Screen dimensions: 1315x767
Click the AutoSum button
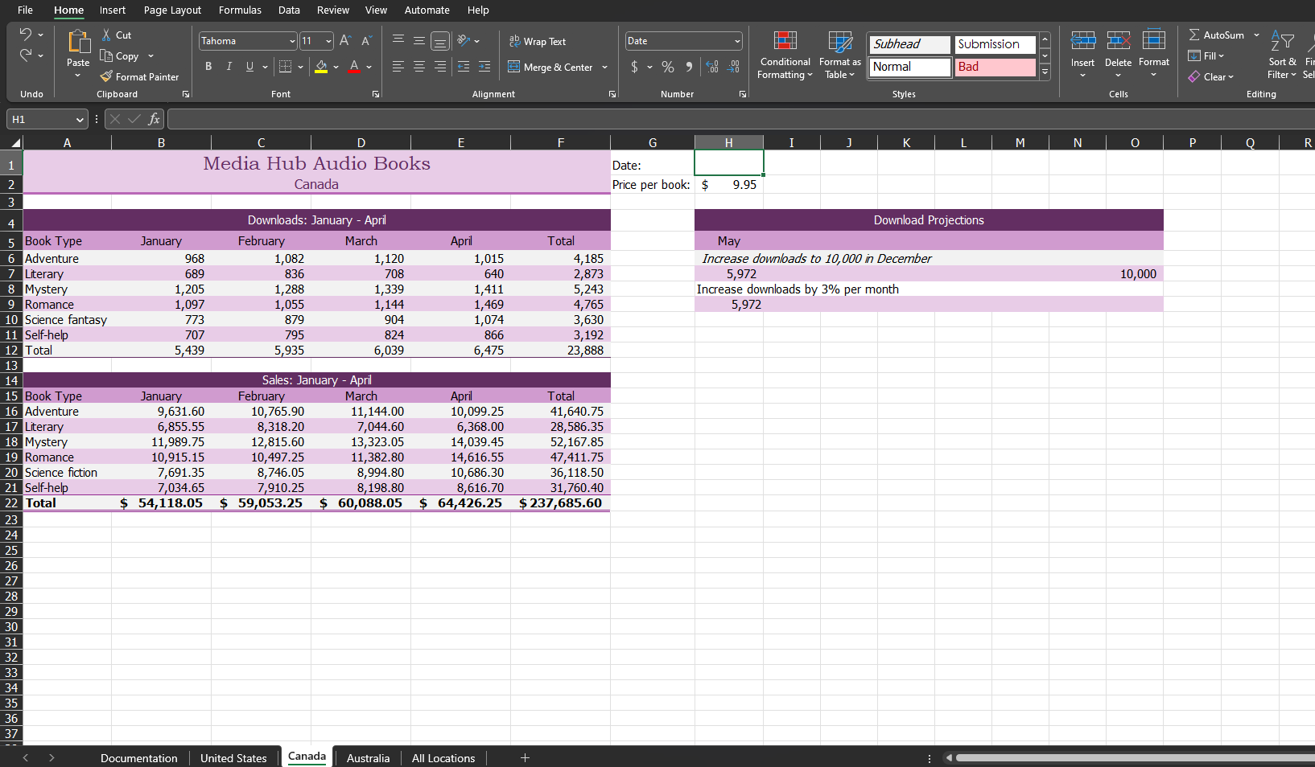1217,35
